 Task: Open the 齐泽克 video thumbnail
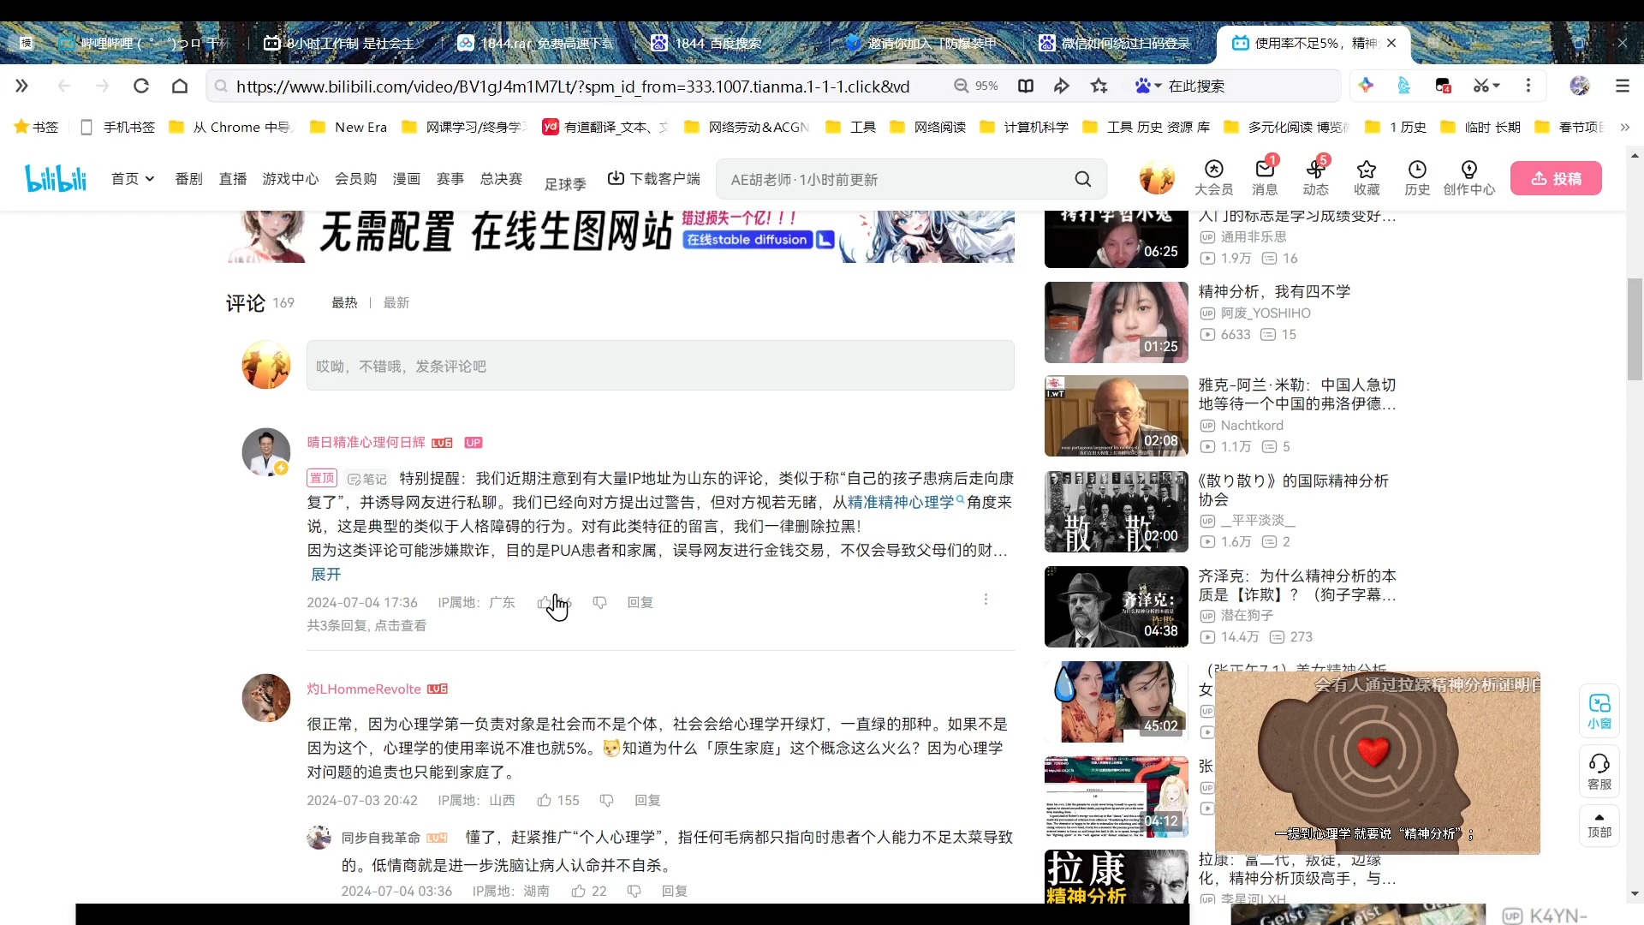click(1115, 606)
